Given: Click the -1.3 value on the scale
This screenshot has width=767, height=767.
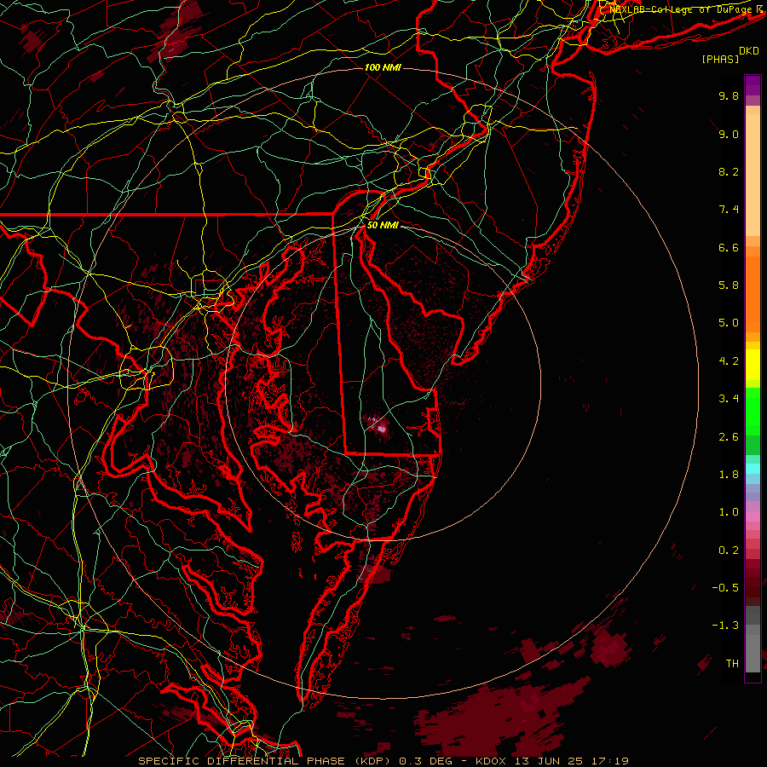Looking at the screenshot, I should click(x=725, y=626).
